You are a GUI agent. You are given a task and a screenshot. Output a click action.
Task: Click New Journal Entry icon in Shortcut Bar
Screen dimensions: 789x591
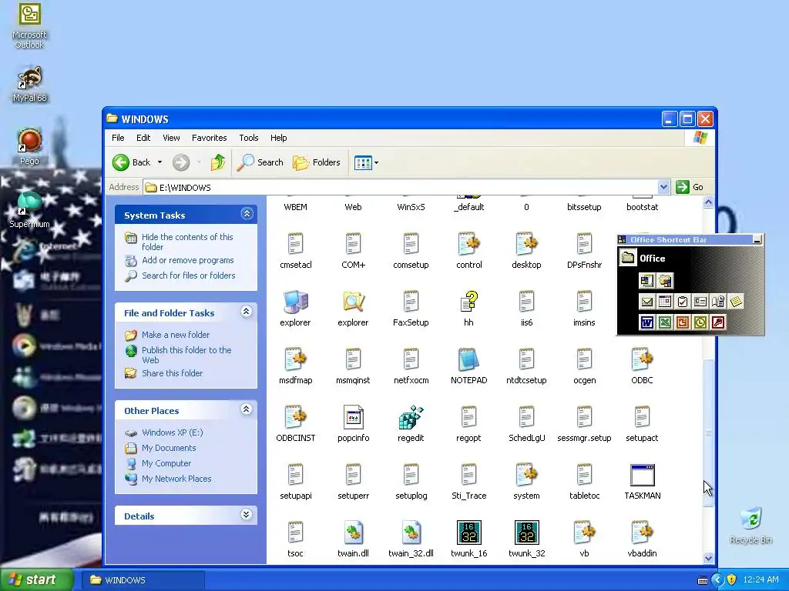(x=718, y=302)
